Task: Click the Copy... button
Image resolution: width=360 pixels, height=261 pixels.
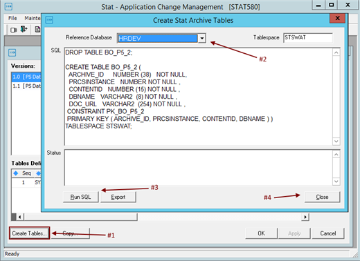Action: tap(70, 233)
